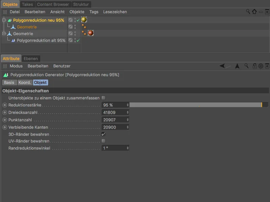Viewport: 270px width, 202px height.
Task: Toggle visibility dots of Polygonreduktion neu 95%
Action: tap(75, 20)
